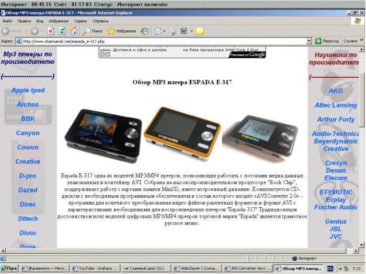Open the JBL headphones link

pos(336,229)
